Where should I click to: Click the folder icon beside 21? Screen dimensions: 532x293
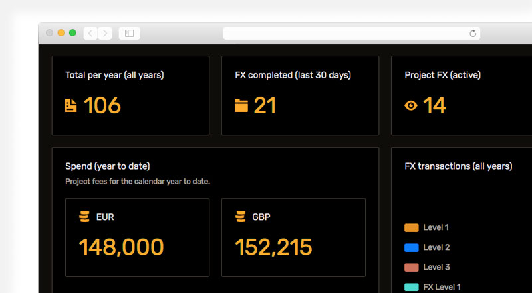pyautogui.click(x=241, y=105)
